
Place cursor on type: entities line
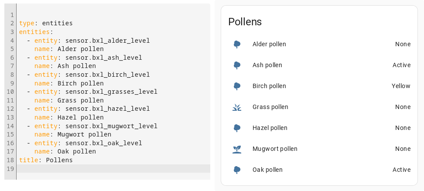pos(46,23)
